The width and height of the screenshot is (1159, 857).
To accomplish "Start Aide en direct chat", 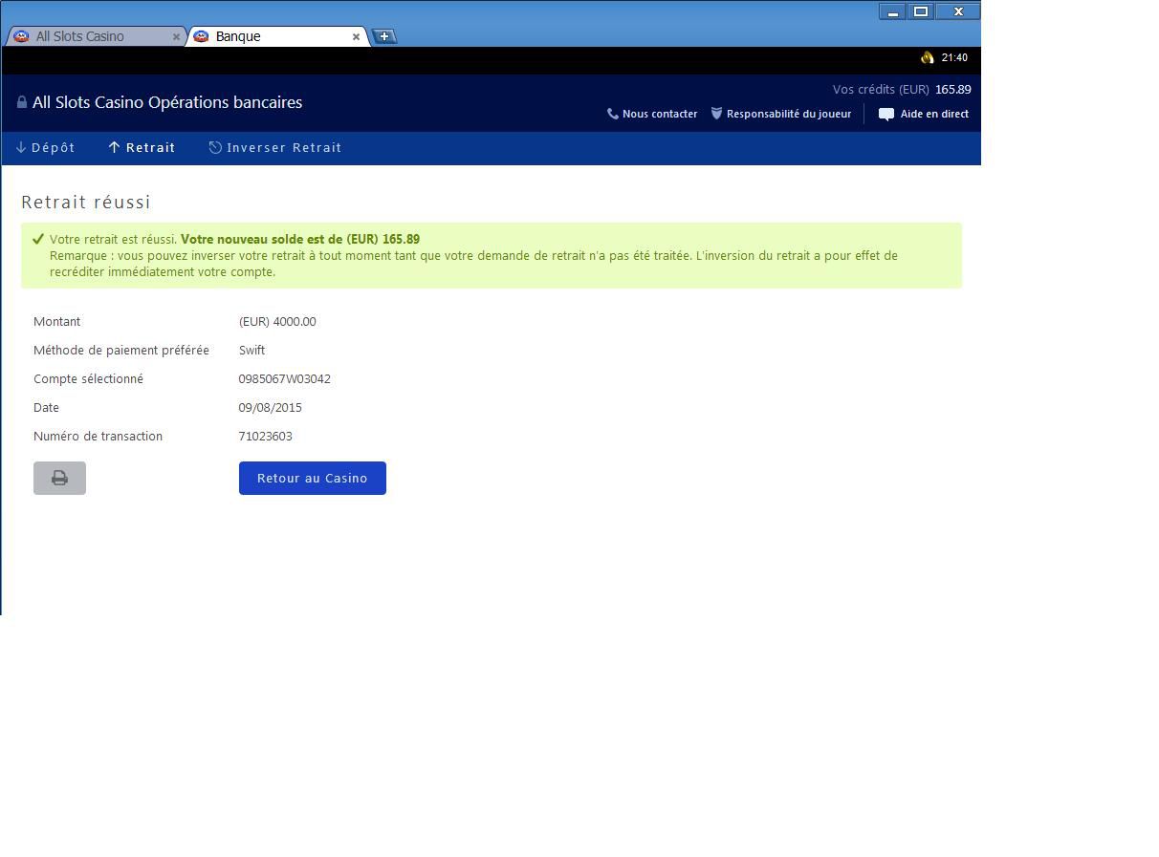I will pyautogui.click(x=924, y=114).
